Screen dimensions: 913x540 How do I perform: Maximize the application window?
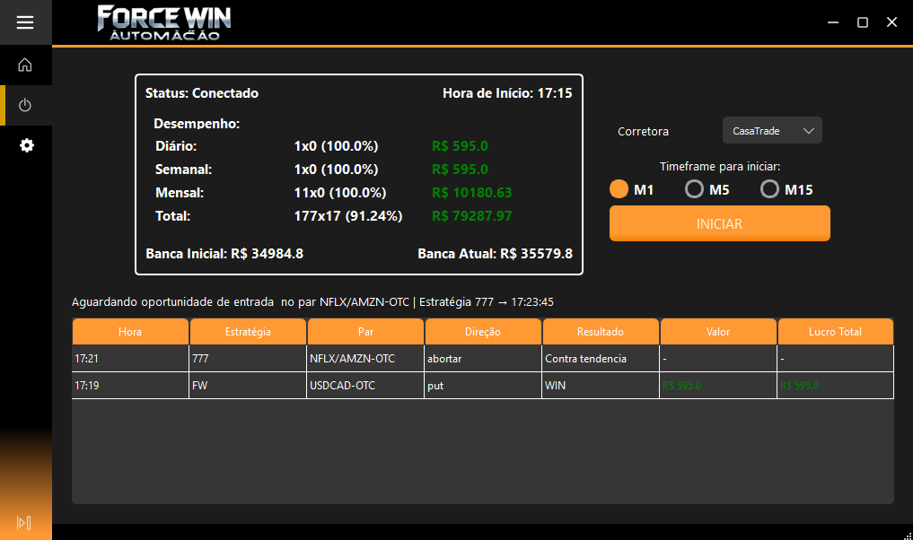pyautogui.click(x=862, y=22)
